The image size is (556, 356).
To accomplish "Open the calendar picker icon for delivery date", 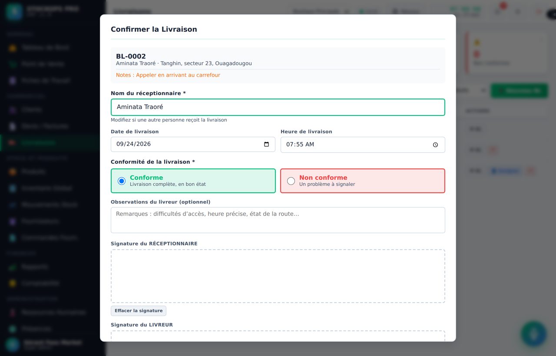I will pos(267,145).
